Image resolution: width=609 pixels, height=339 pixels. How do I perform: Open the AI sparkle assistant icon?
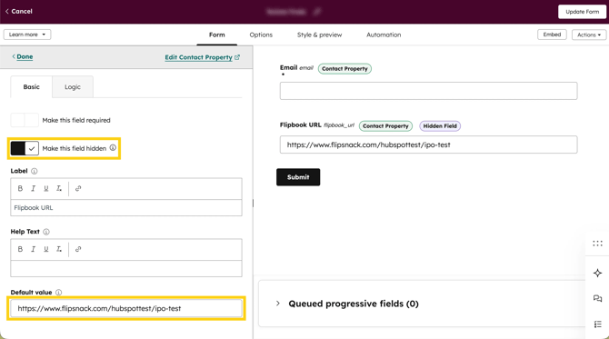click(x=597, y=273)
